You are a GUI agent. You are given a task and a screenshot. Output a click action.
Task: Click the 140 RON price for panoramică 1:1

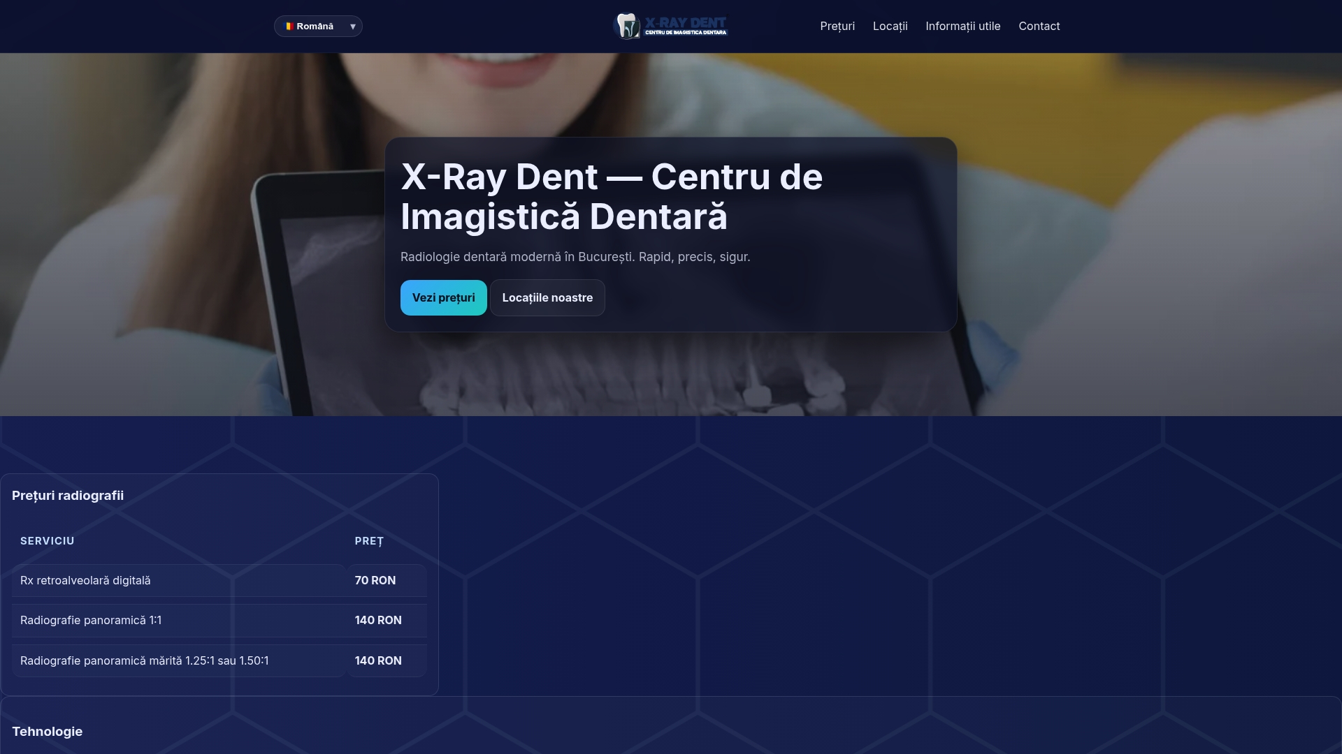pos(387,621)
